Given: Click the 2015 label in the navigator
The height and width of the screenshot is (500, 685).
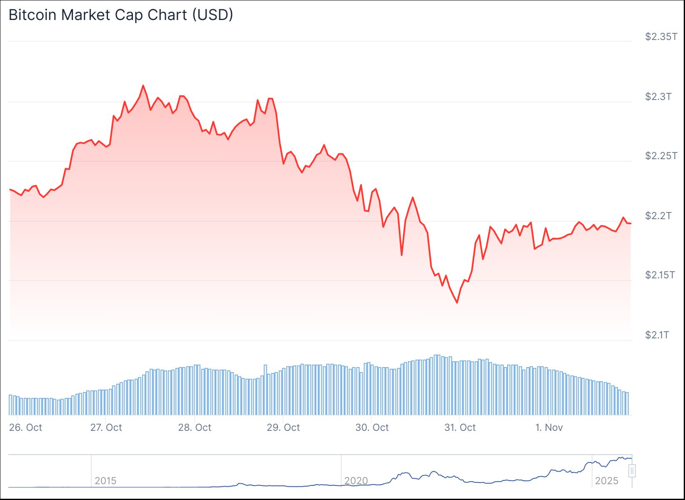Looking at the screenshot, I should pos(105,480).
